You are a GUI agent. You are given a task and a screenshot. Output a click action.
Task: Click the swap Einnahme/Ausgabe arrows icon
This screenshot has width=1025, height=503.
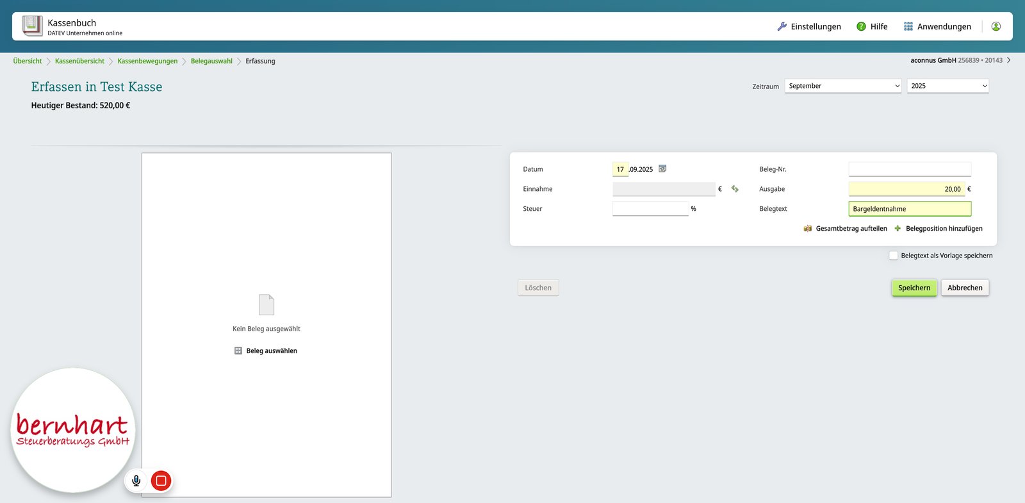click(x=735, y=189)
